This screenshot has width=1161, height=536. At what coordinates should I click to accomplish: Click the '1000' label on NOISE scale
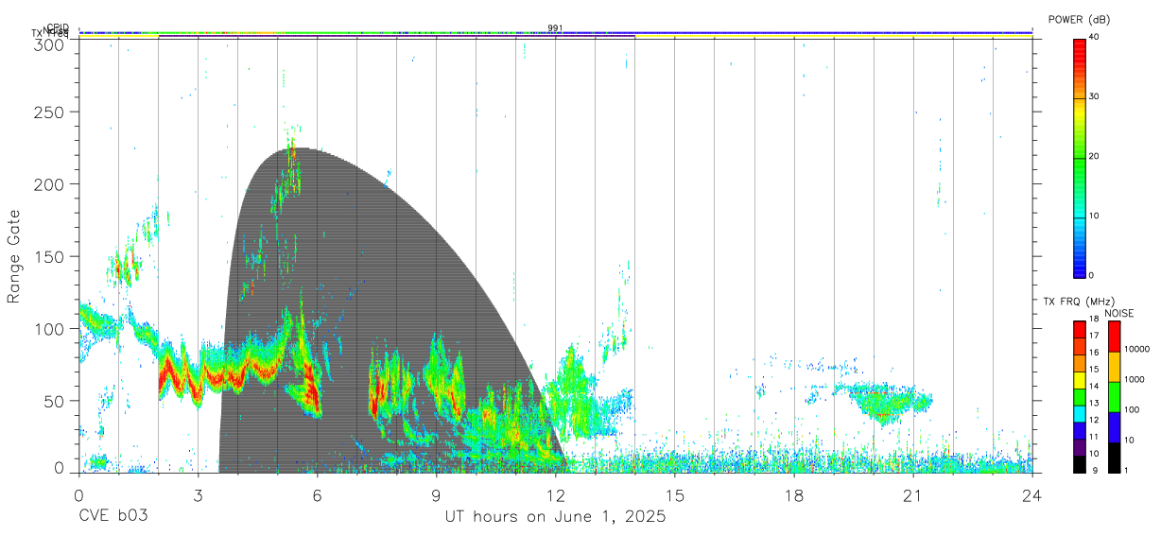point(1134,379)
